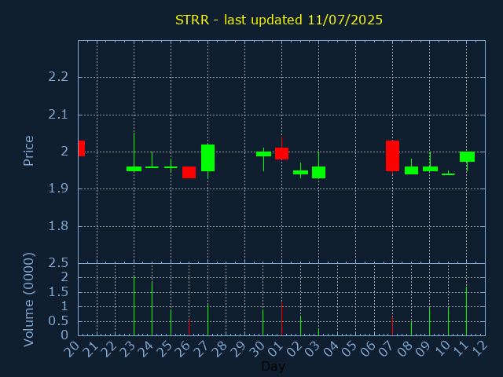Click the green volume bar for day 27
The width and height of the screenshot is (503, 377).
click(x=207, y=320)
